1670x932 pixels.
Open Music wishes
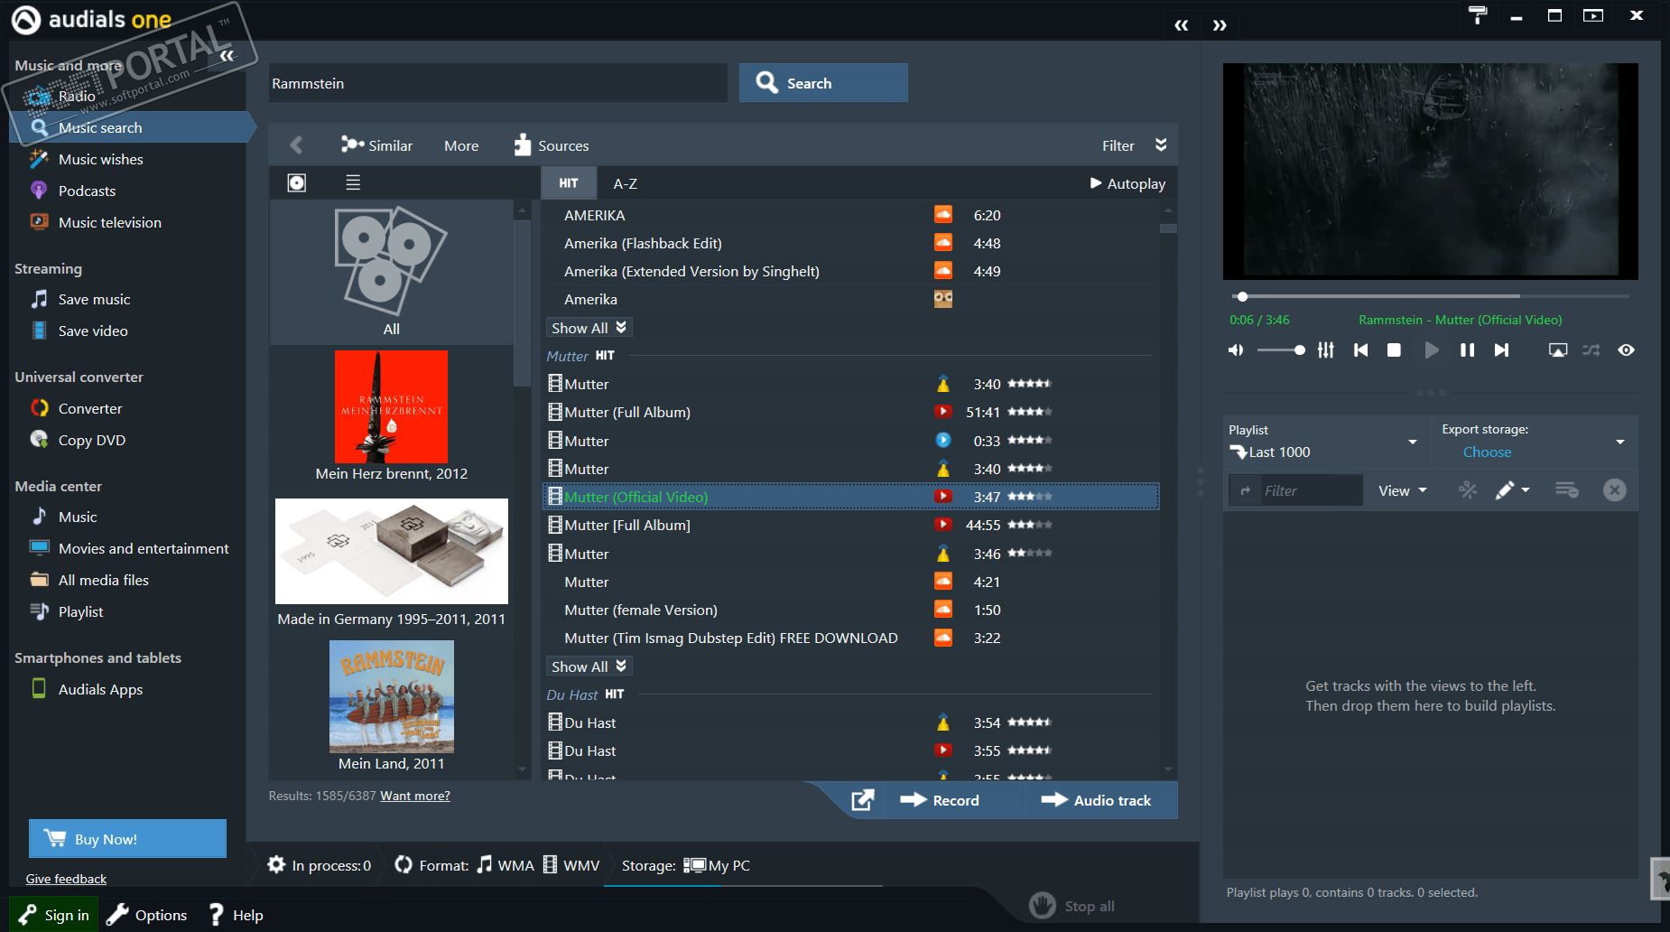pos(100,159)
